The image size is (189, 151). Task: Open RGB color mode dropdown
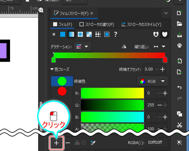pos(152,81)
